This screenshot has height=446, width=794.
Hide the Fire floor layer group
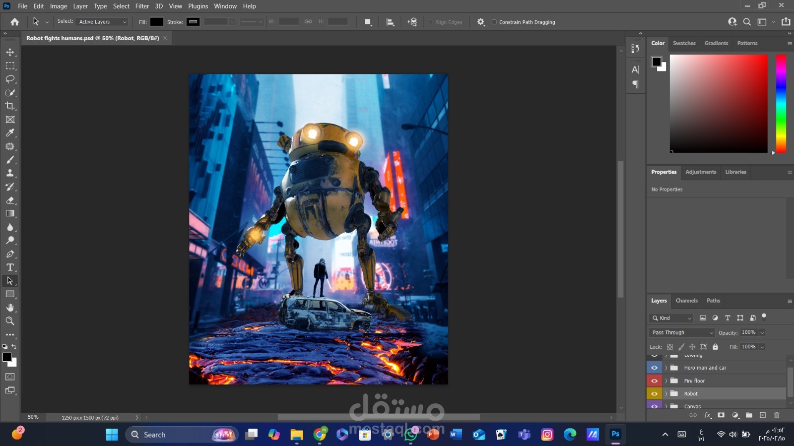tap(654, 381)
